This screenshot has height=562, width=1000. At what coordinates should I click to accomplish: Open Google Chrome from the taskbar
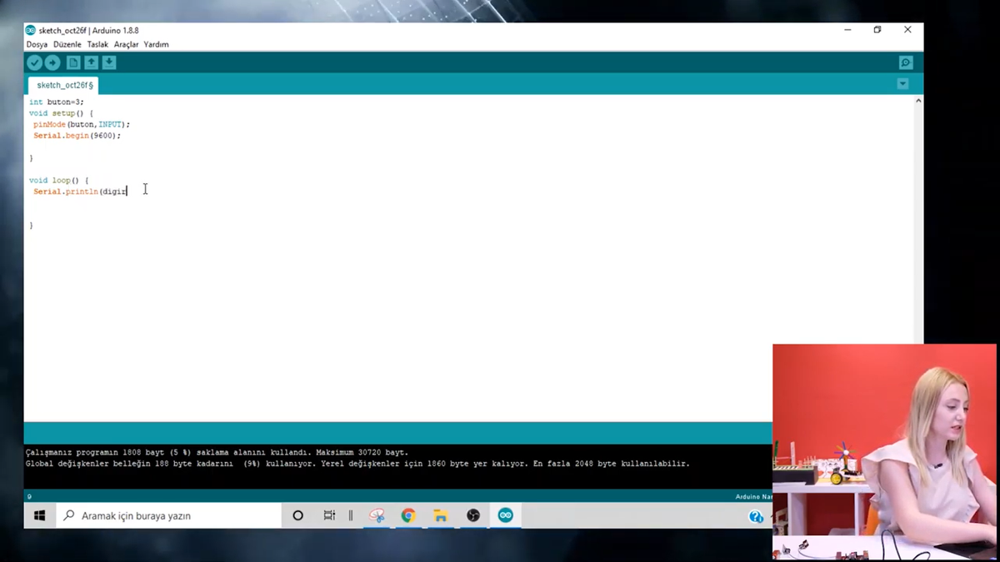click(x=407, y=515)
